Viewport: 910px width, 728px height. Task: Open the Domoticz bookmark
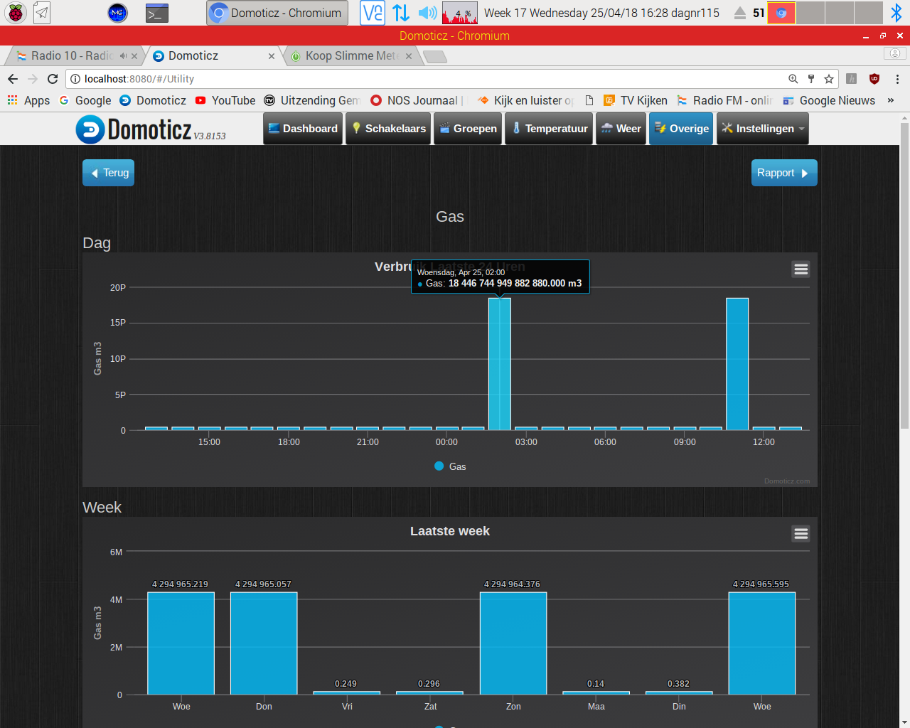coord(153,100)
